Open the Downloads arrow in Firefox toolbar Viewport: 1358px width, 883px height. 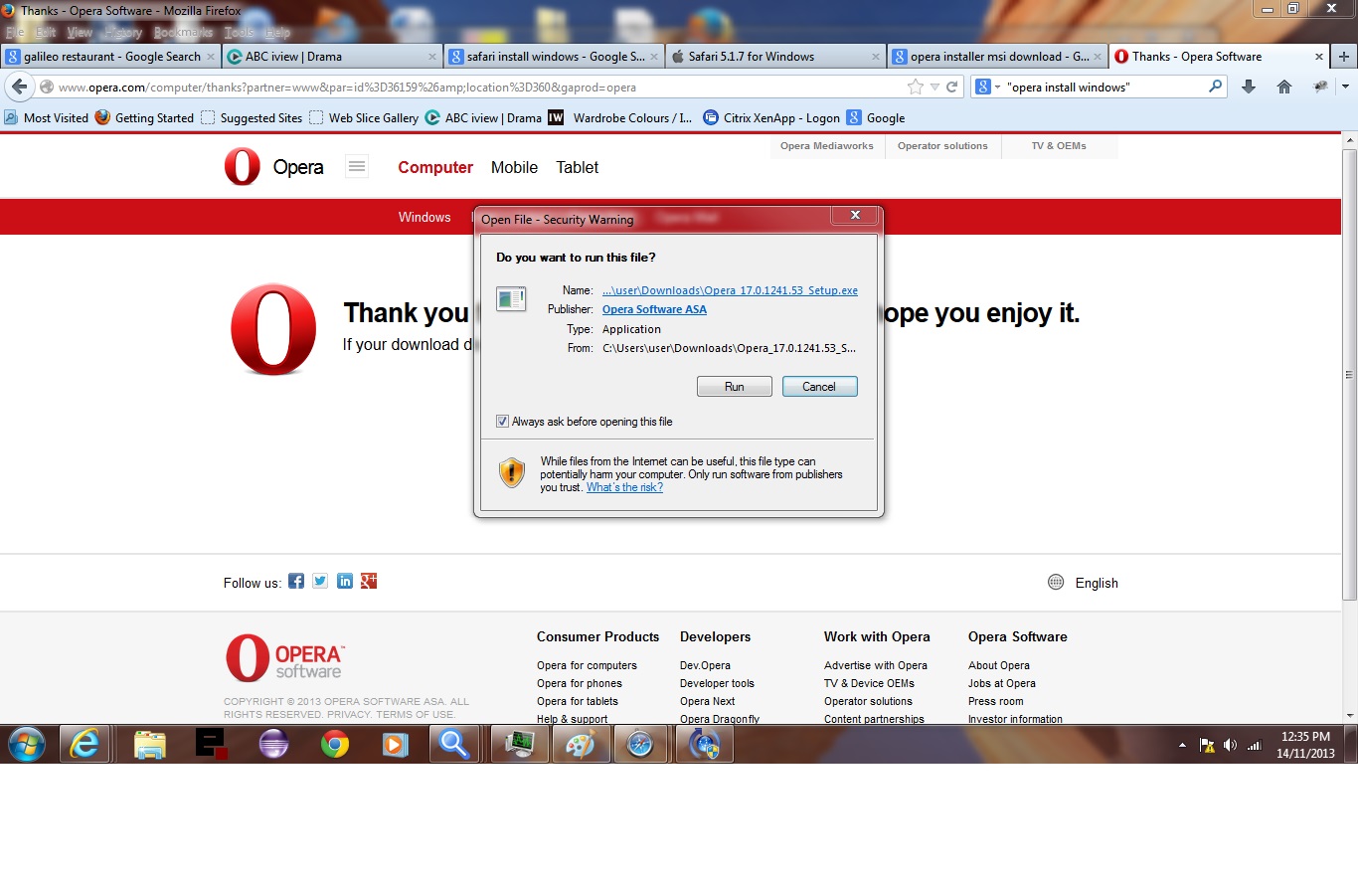coord(1249,87)
